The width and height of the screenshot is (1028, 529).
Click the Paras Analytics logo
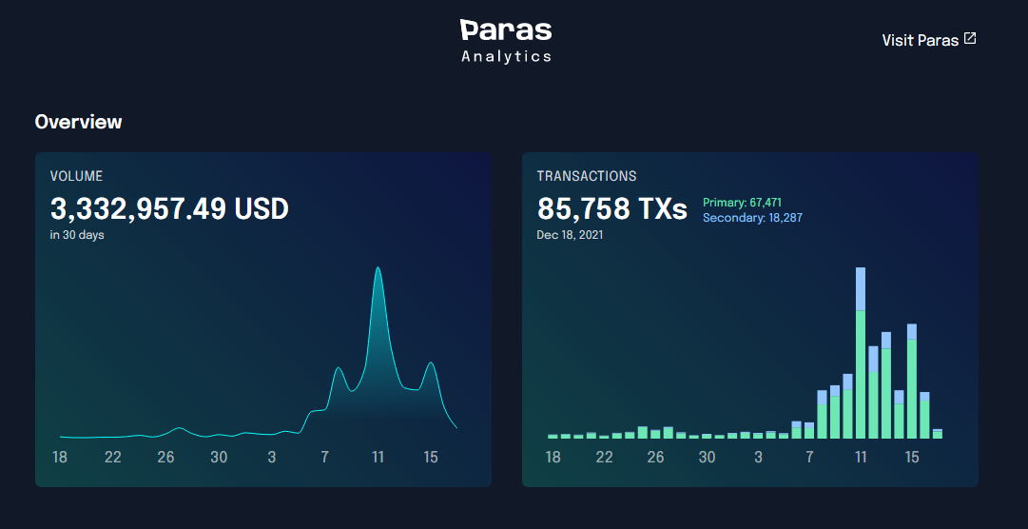click(506, 41)
